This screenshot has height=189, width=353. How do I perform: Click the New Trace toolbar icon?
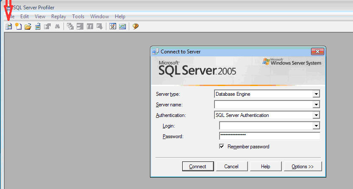coord(8,26)
